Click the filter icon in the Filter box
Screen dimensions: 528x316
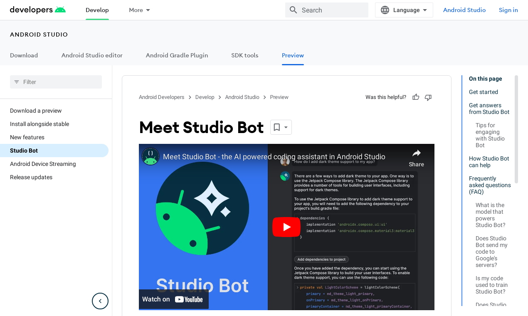pyautogui.click(x=16, y=82)
